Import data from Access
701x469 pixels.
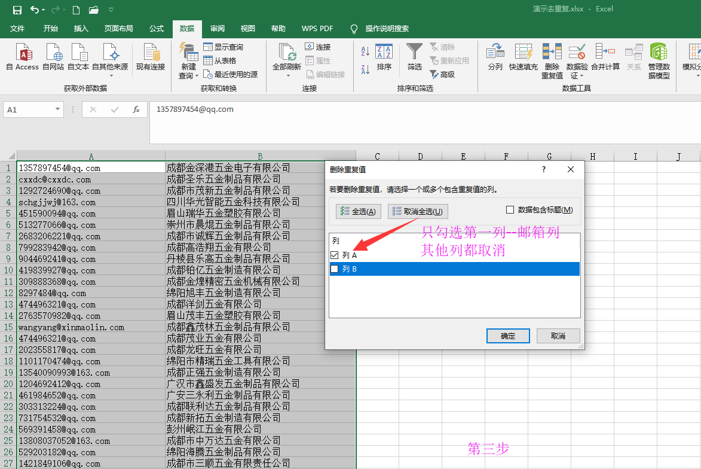(x=23, y=57)
